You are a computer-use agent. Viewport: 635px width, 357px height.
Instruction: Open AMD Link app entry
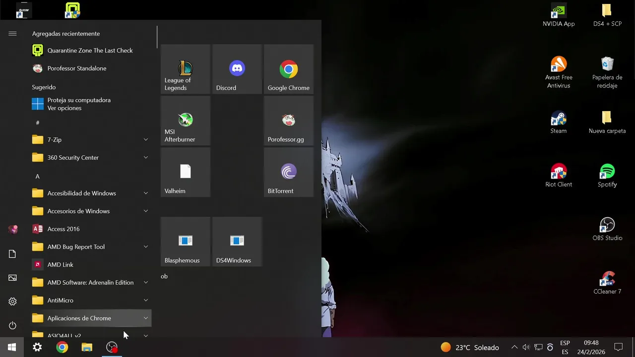[x=90, y=265]
